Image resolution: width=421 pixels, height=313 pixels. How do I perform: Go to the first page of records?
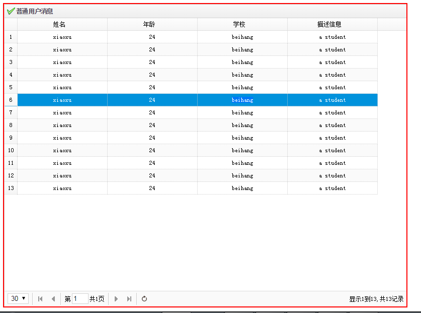[40, 299]
